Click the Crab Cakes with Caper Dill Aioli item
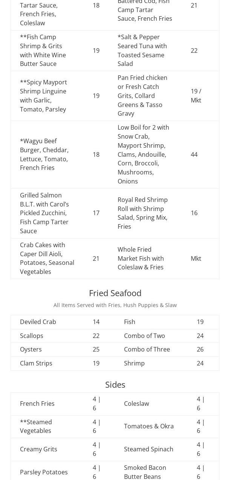 click(47, 258)
